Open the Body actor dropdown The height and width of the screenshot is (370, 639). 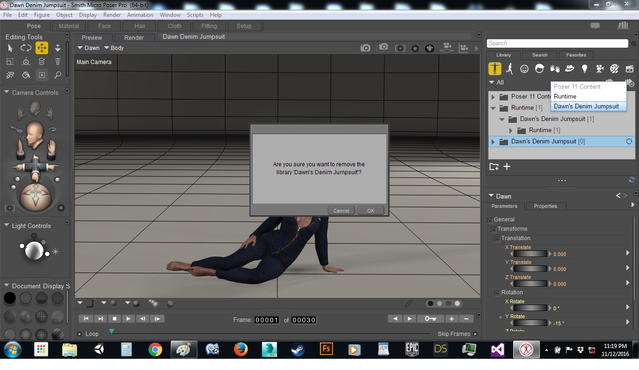click(x=114, y=48)
